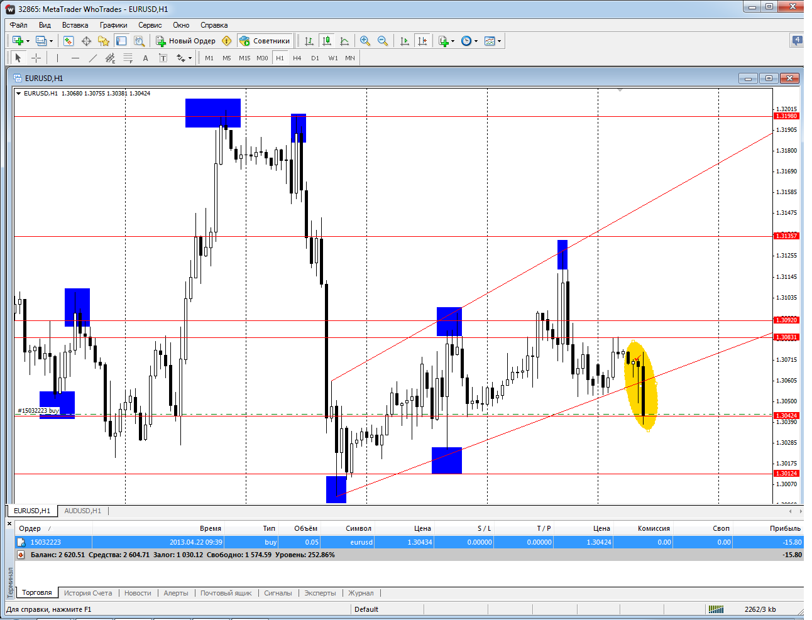Switch chart to bar chart icon
Viewport: 812px width, 620px height.
point(309,41)
